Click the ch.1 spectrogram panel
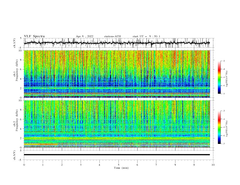The image size is (240, 185). [117, 74]
